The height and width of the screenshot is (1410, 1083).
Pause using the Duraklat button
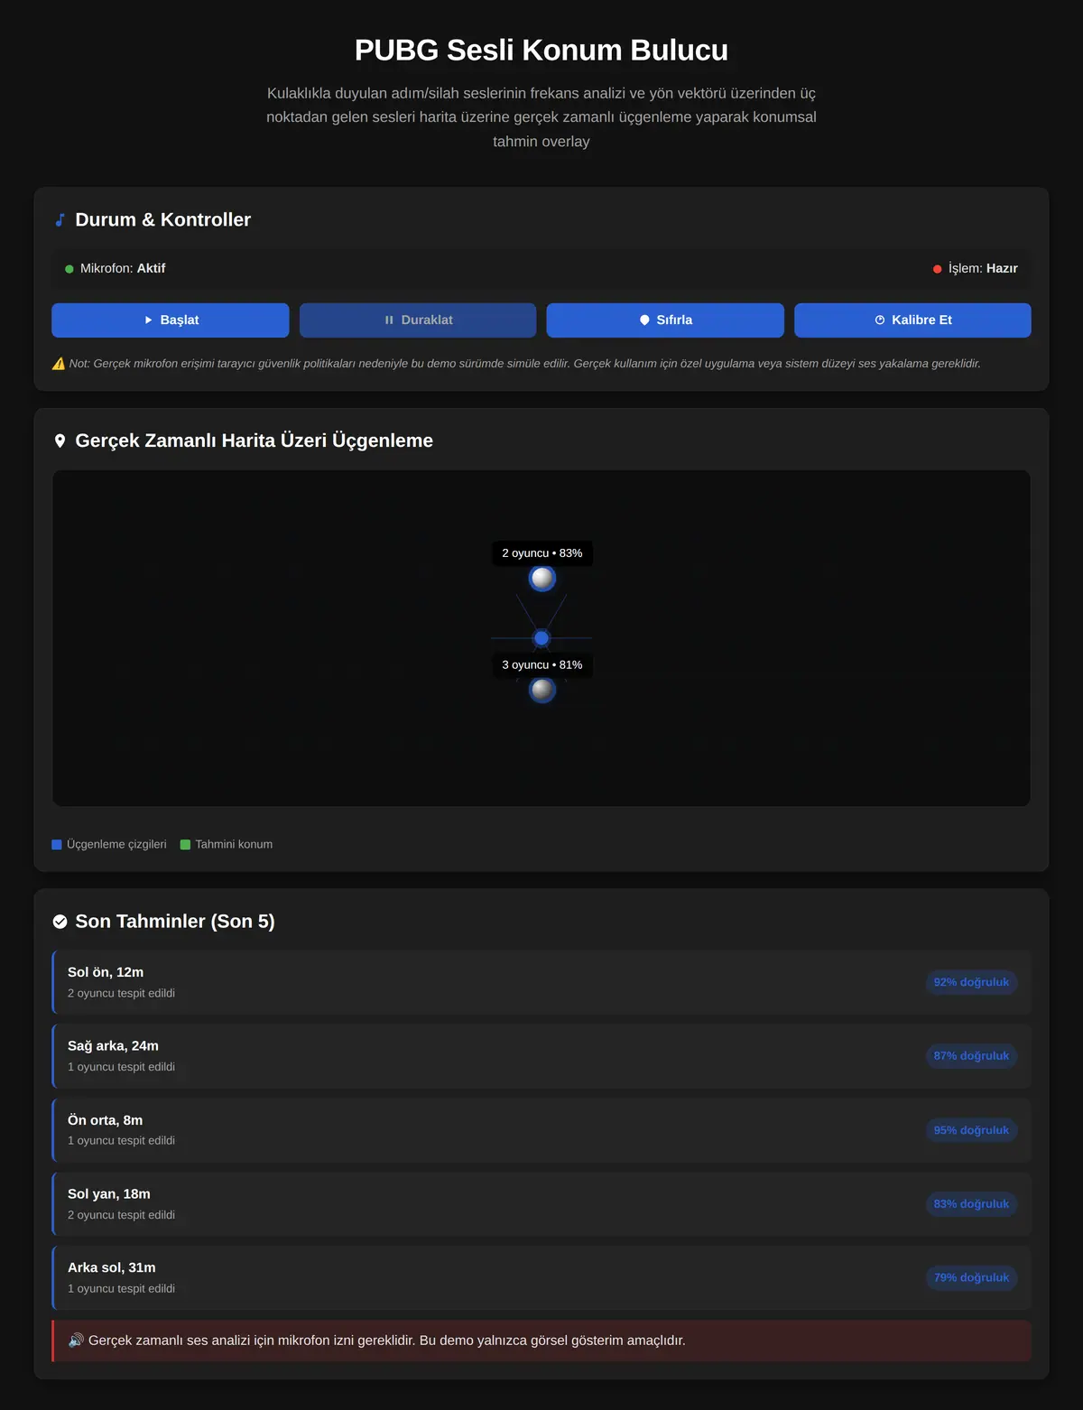coord(418,320)
